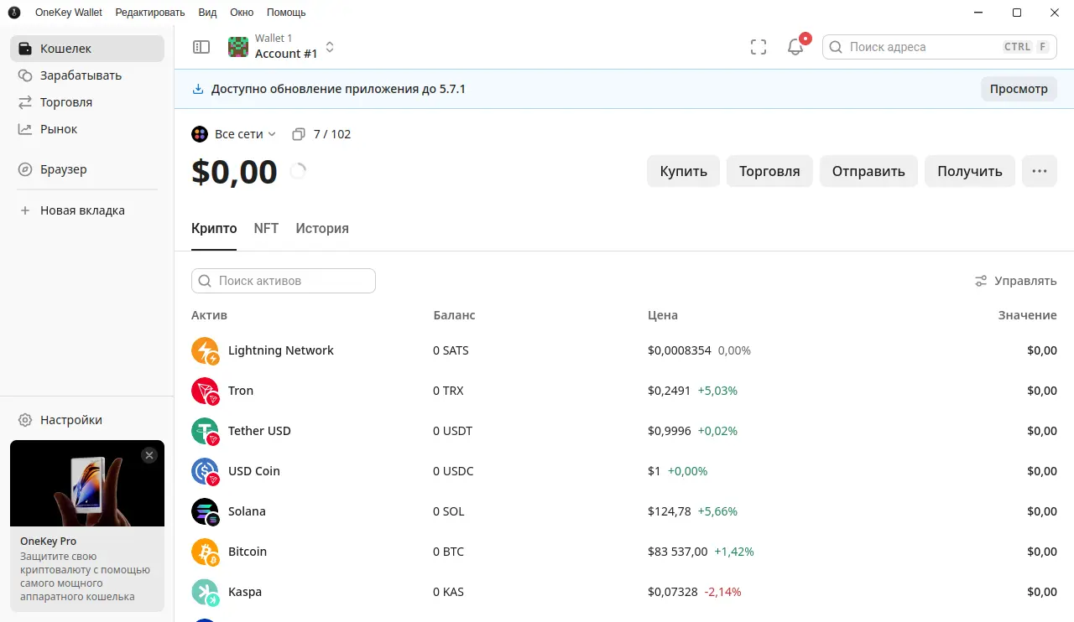Viewport: 1074px width, 622px height.
Task: Click the Актив column header
Action: pyautogui.click(x=209, y=315)
